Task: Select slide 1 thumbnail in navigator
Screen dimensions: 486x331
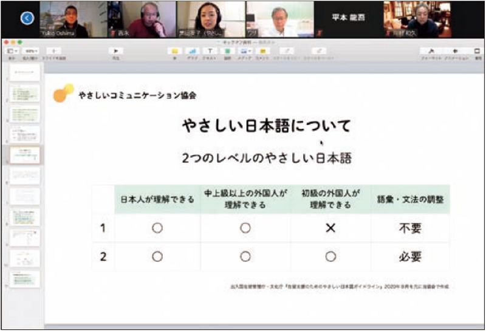Action: (24, 72)
